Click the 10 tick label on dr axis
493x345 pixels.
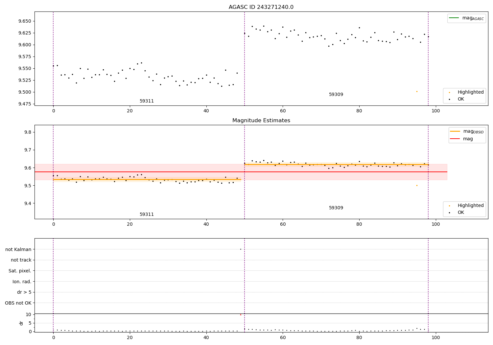click(29, 314)
